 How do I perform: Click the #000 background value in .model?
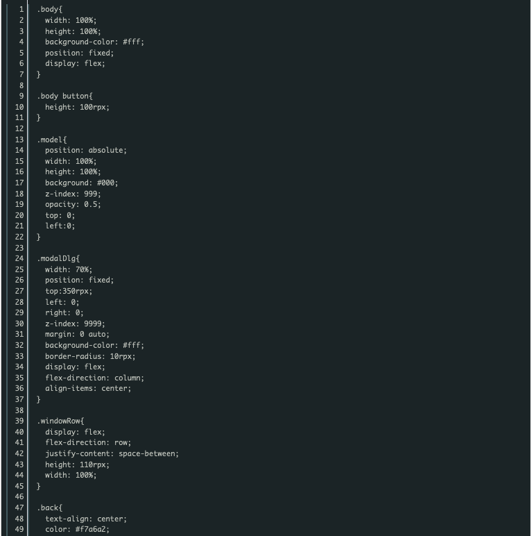(107, 183)
